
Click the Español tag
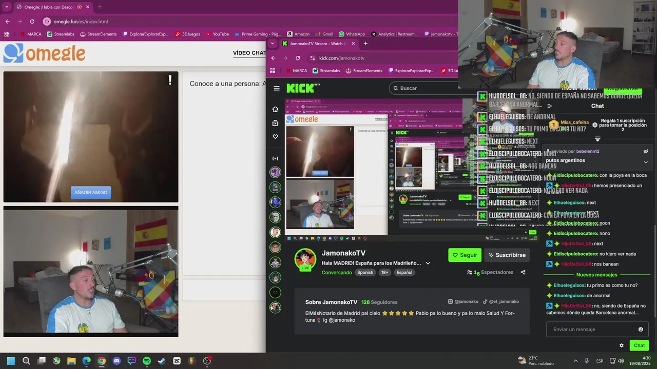[x=404, y=273]
